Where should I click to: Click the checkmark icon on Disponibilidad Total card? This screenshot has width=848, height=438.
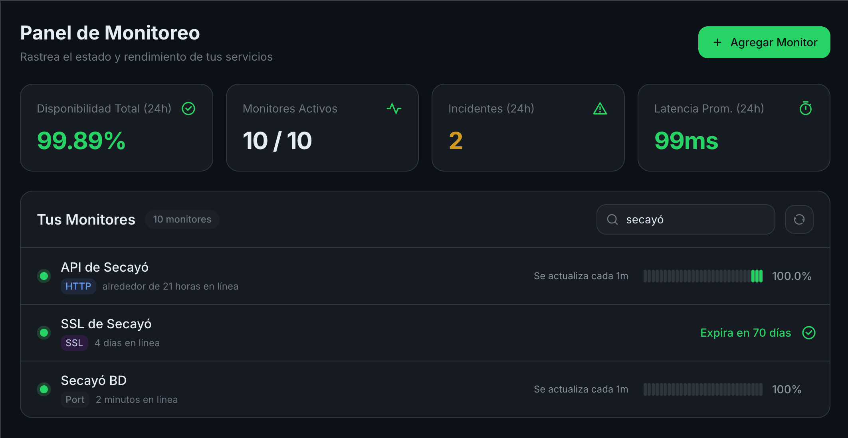coord(188,109)
